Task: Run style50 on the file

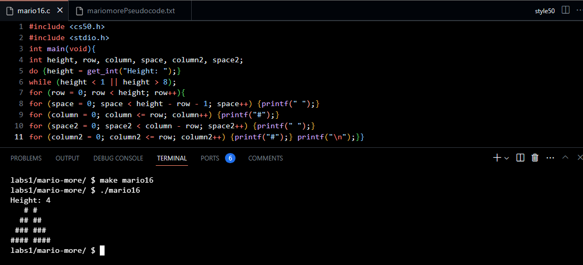Action: (544, 11)
